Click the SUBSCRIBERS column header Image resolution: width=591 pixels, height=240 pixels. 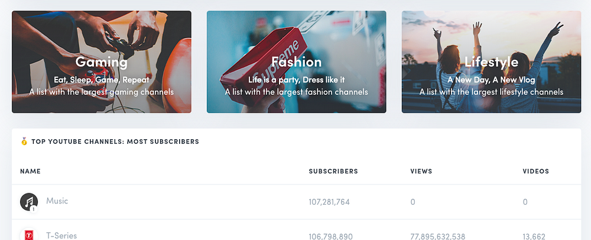coord(333,172)
